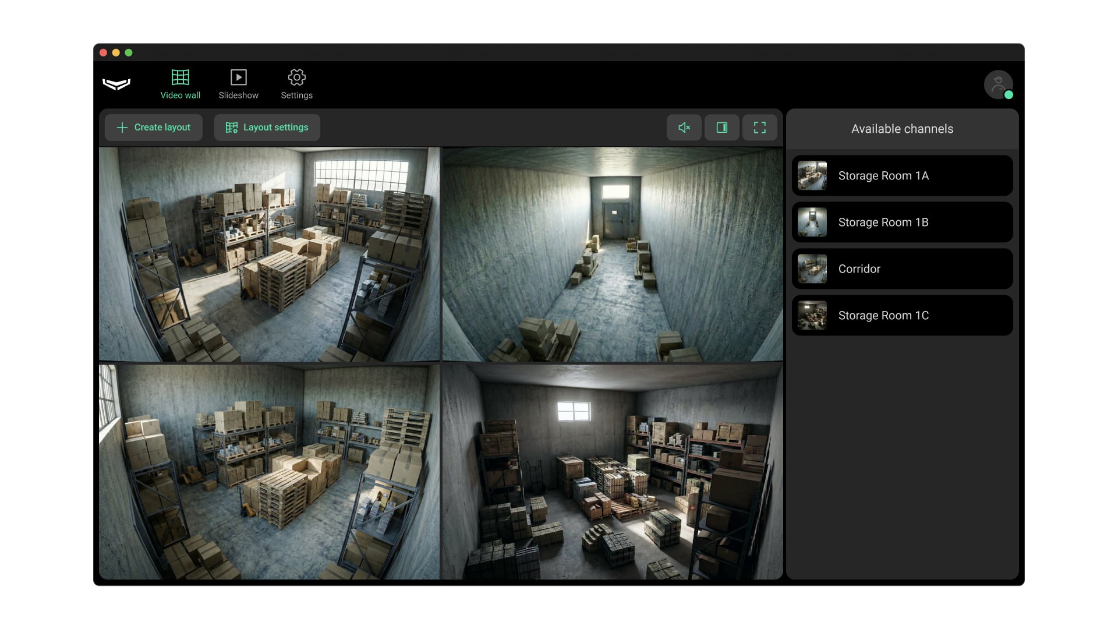
Task: Click the app logo icon
Action: (x=116, y=84)
